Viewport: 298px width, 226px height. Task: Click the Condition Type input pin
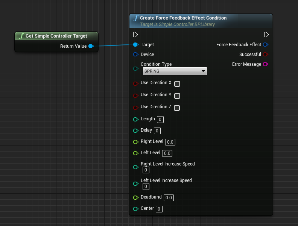pos(136,68)
